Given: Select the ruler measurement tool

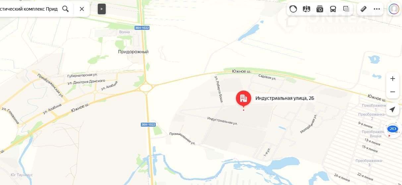Looking at the screenshot, I should point(364,9).
